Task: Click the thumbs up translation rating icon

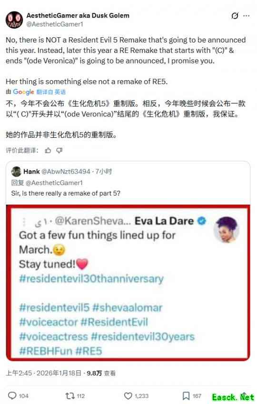Action: pos(48,150)
